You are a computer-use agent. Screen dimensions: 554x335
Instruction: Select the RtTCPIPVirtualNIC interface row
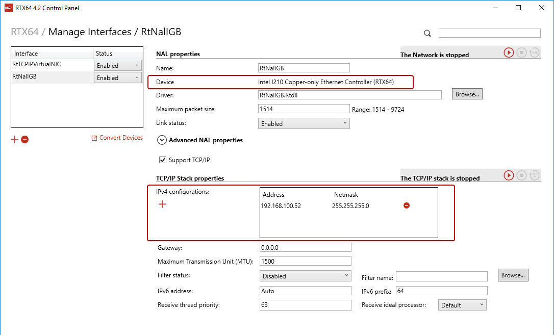[x=53, y=65]
